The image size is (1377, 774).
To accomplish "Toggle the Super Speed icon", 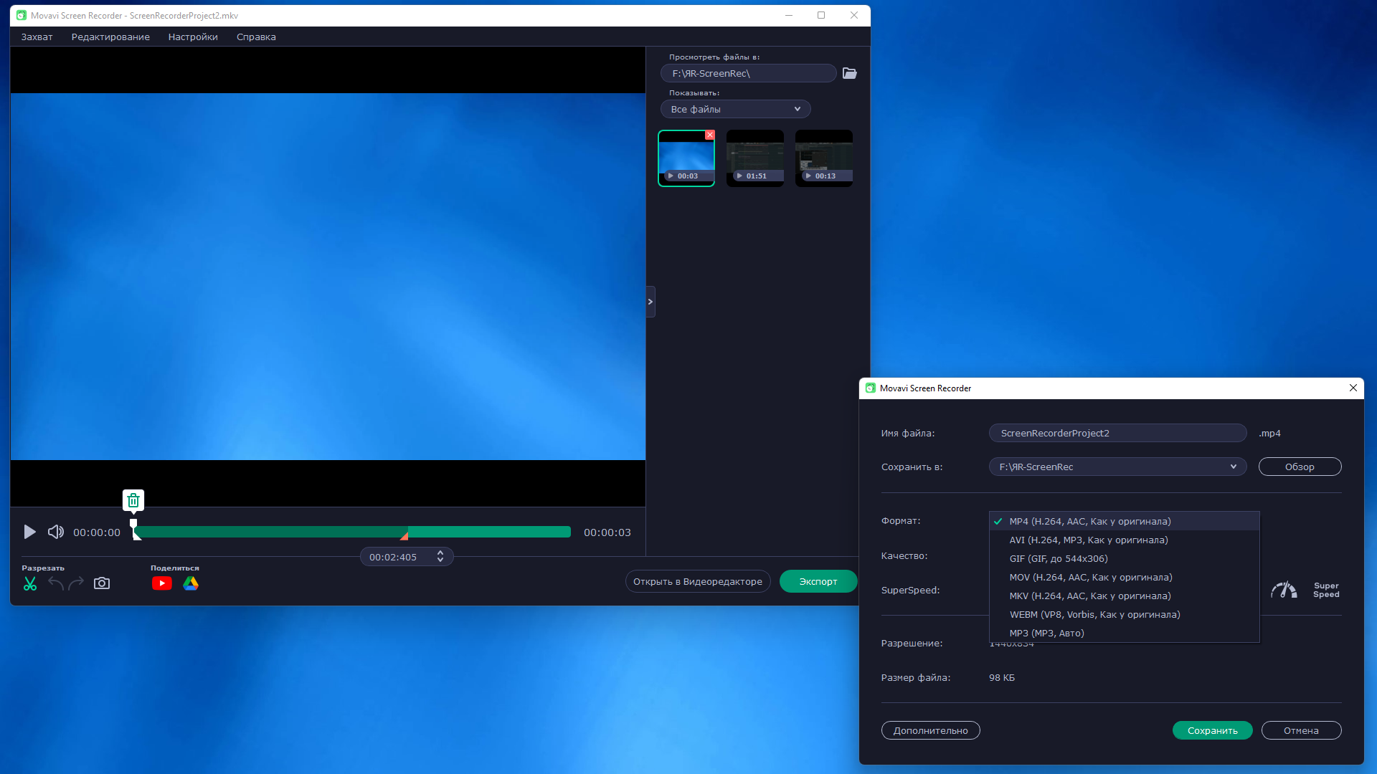I will (x=1284, y=590).
